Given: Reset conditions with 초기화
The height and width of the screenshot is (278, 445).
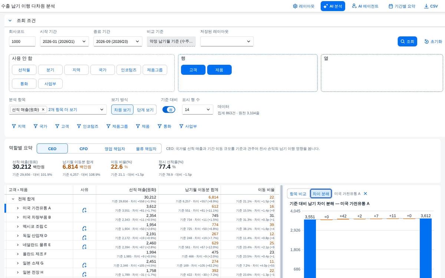Looking at the screenshot, I should [x=433, y=42].
